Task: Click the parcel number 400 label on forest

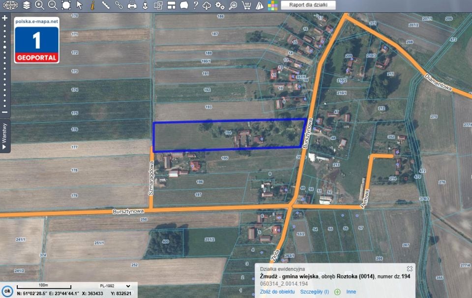Action: click(x=166, y=242)
